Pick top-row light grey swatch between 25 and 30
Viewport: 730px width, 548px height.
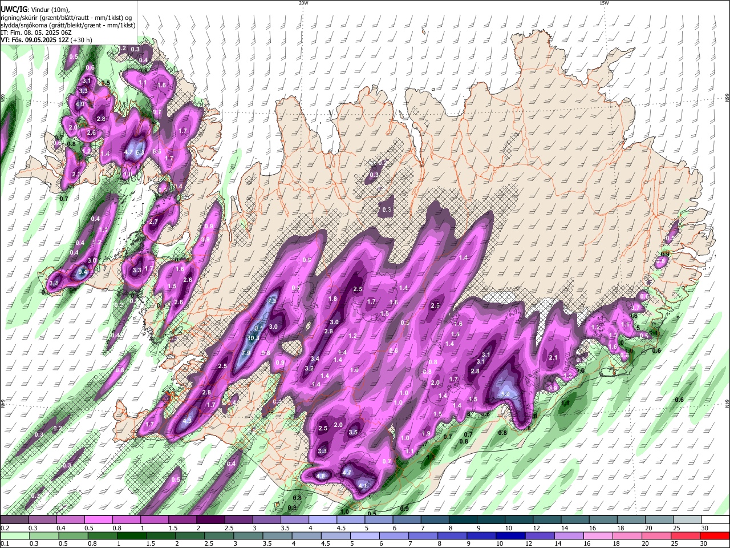coord(687,520)
